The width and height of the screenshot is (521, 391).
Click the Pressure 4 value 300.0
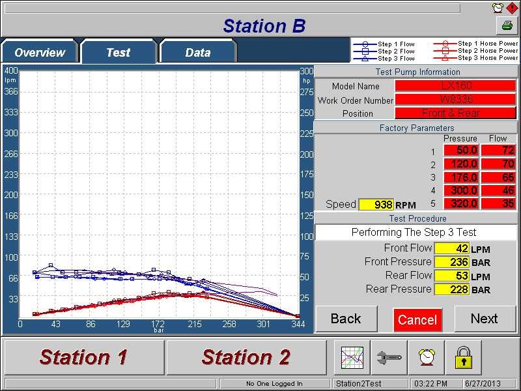(461, 190)
